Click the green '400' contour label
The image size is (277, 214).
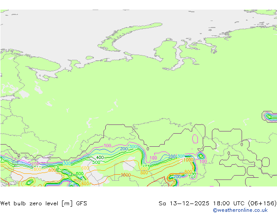click(100, 157)
